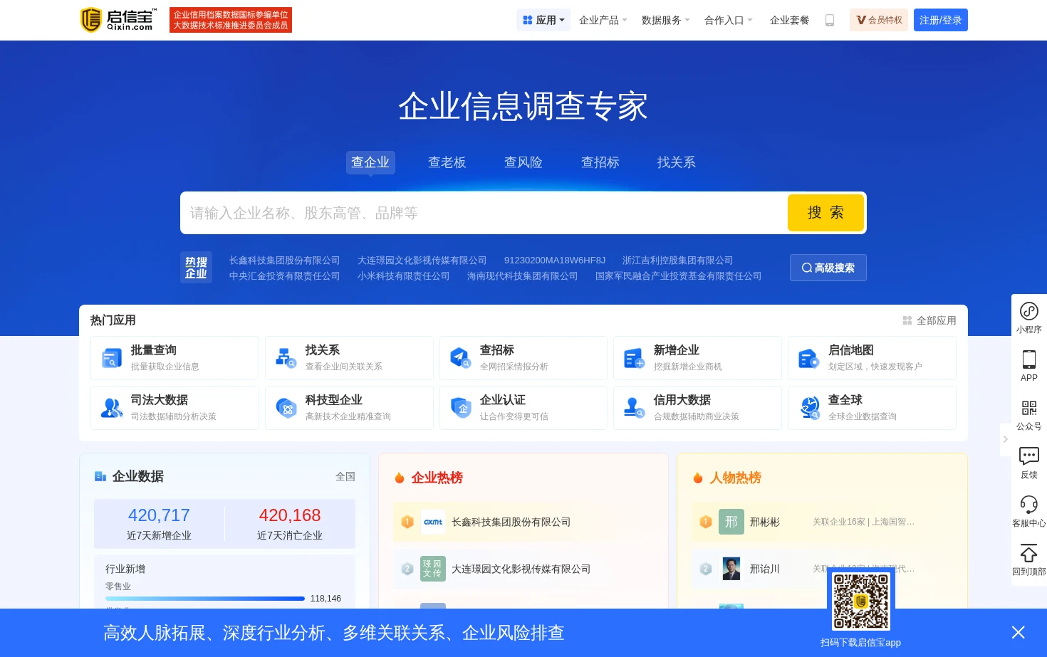Open the 科技型企业 app icon

pyautogui.click(x=286, y=408)
